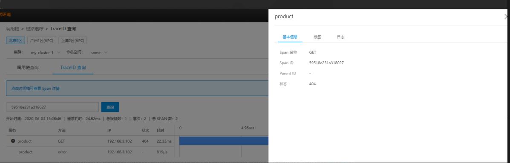510x163 pixels.
Task: Go to 链路追踪 breadcrumb link
Action: (x=35, y=29)
